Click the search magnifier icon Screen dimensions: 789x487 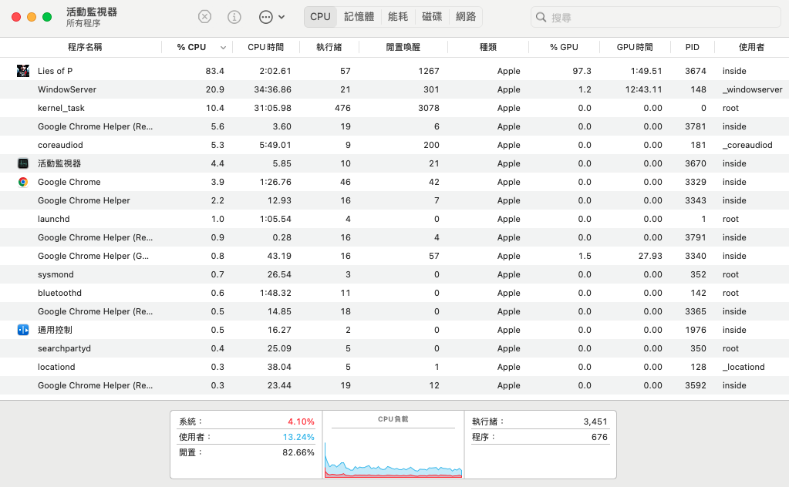pyautogui.click(x=541, y=18)
